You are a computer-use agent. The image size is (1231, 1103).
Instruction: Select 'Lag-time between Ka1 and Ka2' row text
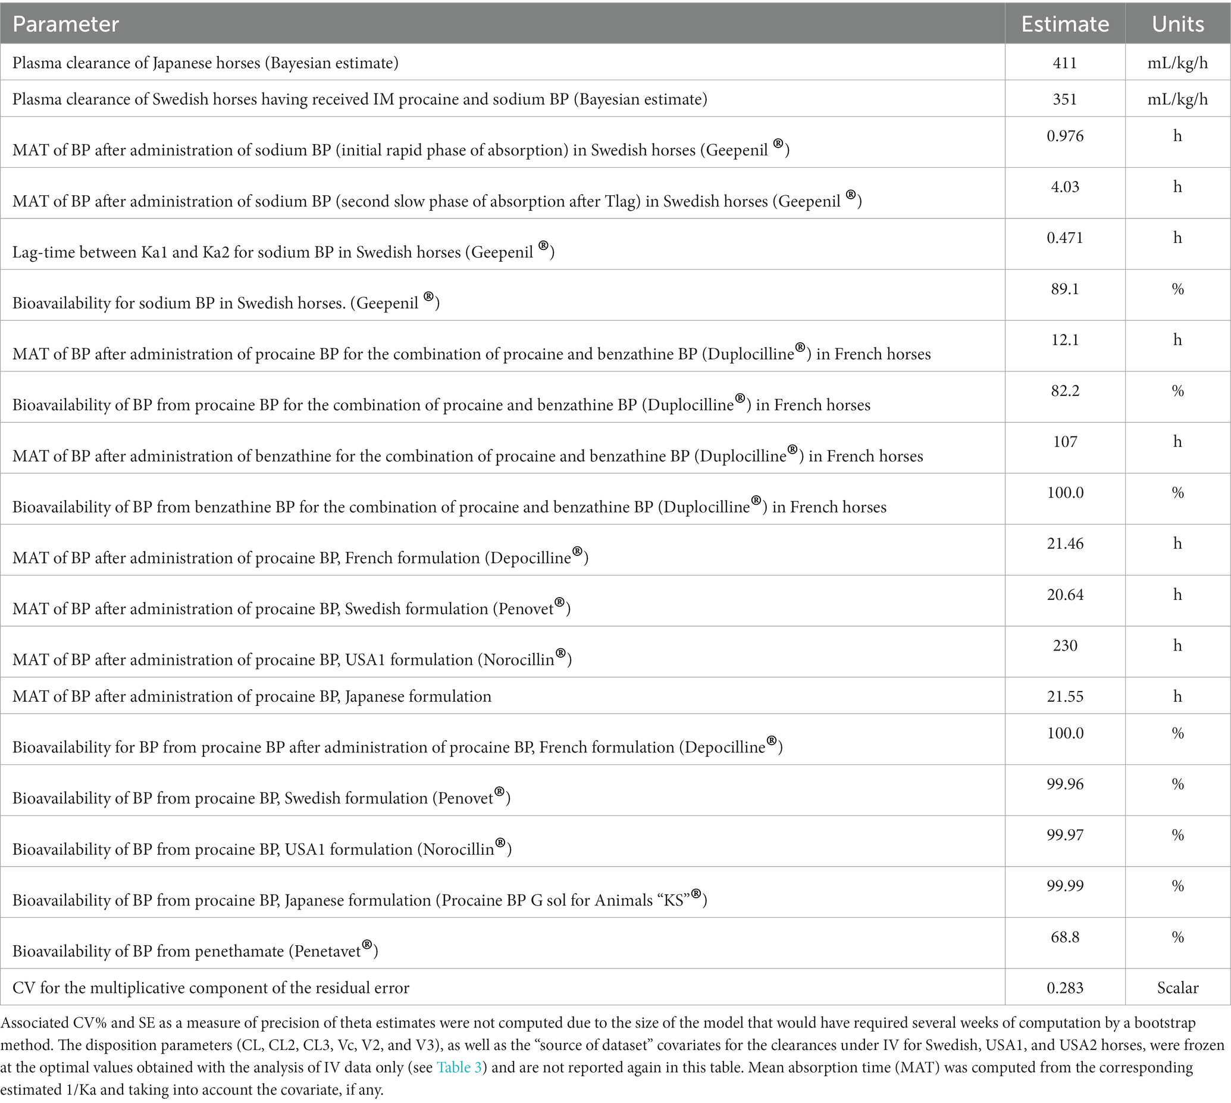284,250
